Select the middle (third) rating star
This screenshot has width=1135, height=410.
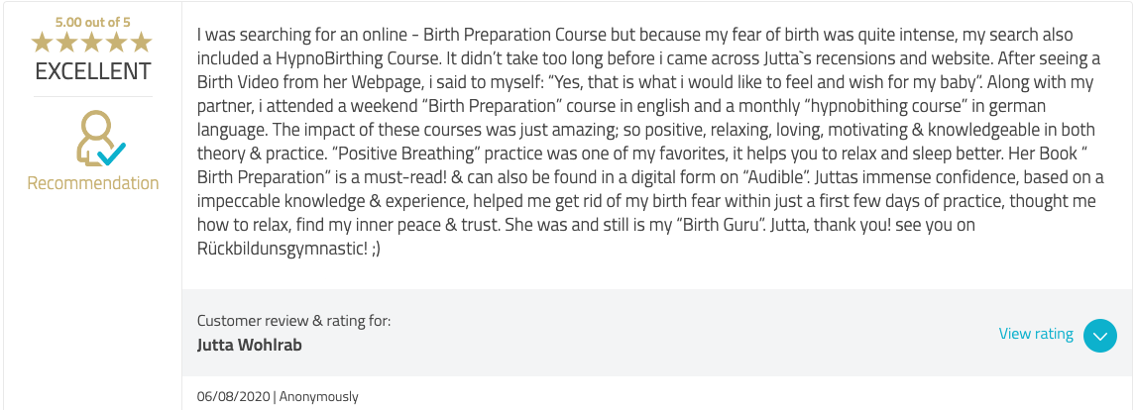coord(92,42)
